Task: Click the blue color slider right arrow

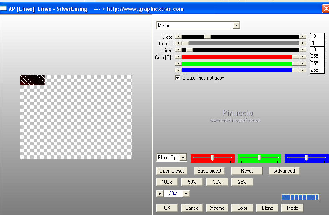Action: (303, 70)
